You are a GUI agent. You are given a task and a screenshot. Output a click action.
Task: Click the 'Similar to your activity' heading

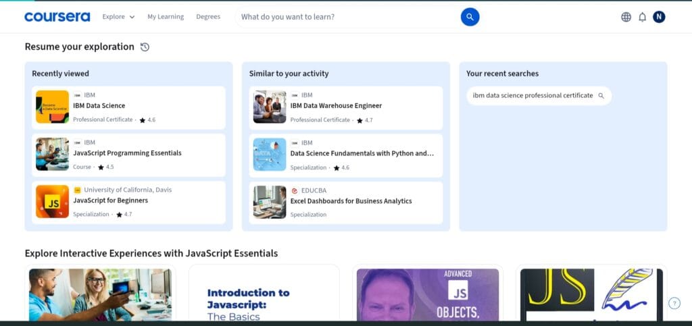tap(289, 74)
